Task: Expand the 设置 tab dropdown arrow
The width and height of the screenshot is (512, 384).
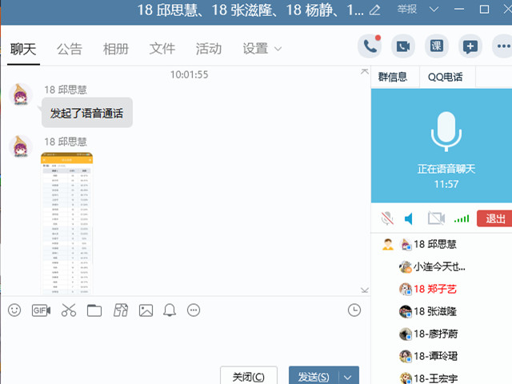Action: [x=278, y=49]
